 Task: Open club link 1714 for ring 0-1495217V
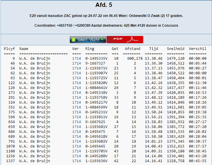76,102
